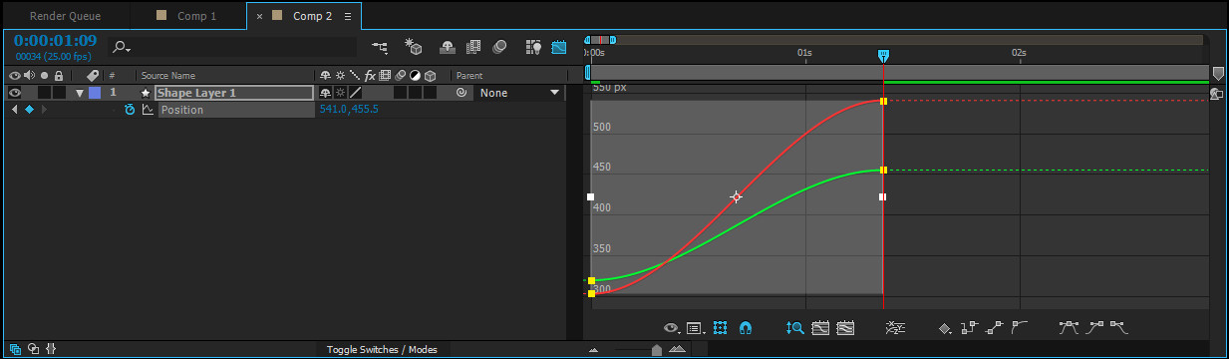Apply Easy Ease Out to keyframes

point(1119,327)
